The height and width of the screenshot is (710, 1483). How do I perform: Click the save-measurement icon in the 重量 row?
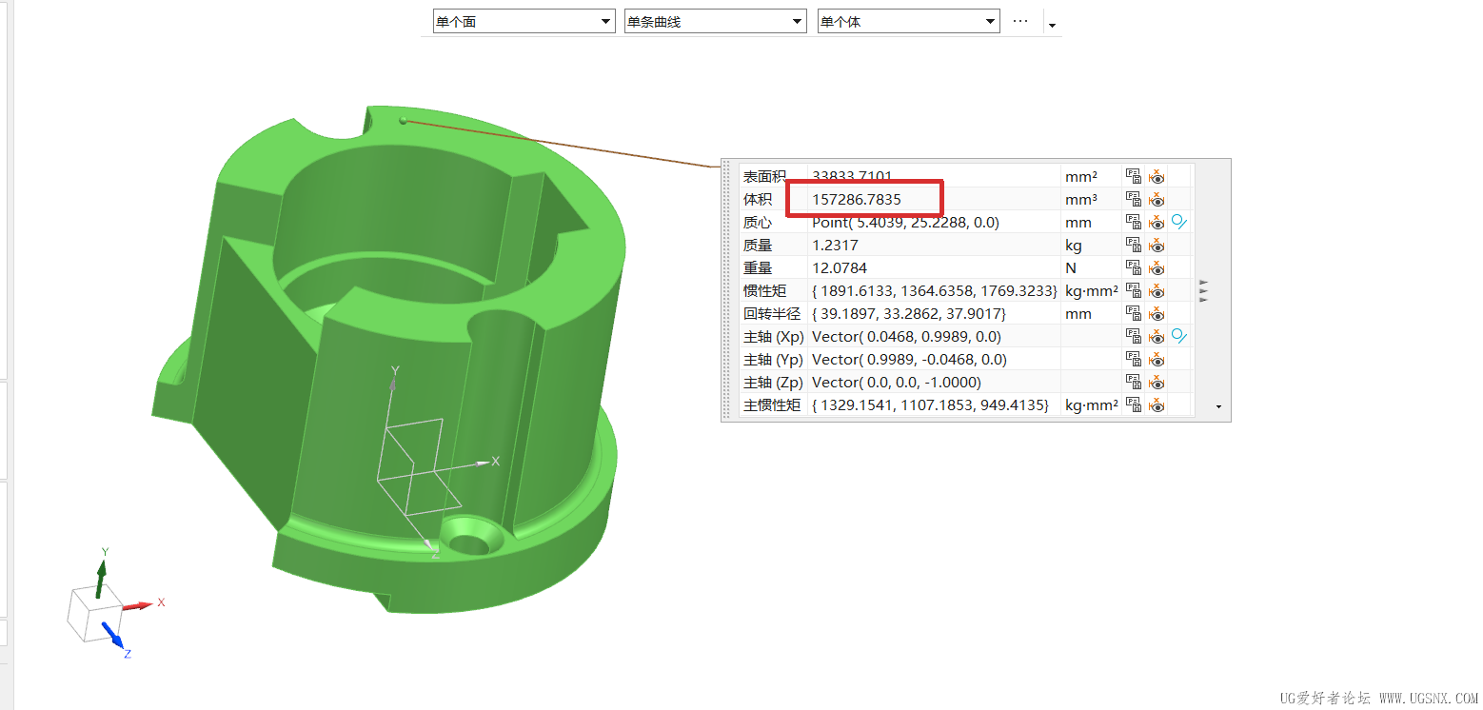click(x=1134, y=267)
